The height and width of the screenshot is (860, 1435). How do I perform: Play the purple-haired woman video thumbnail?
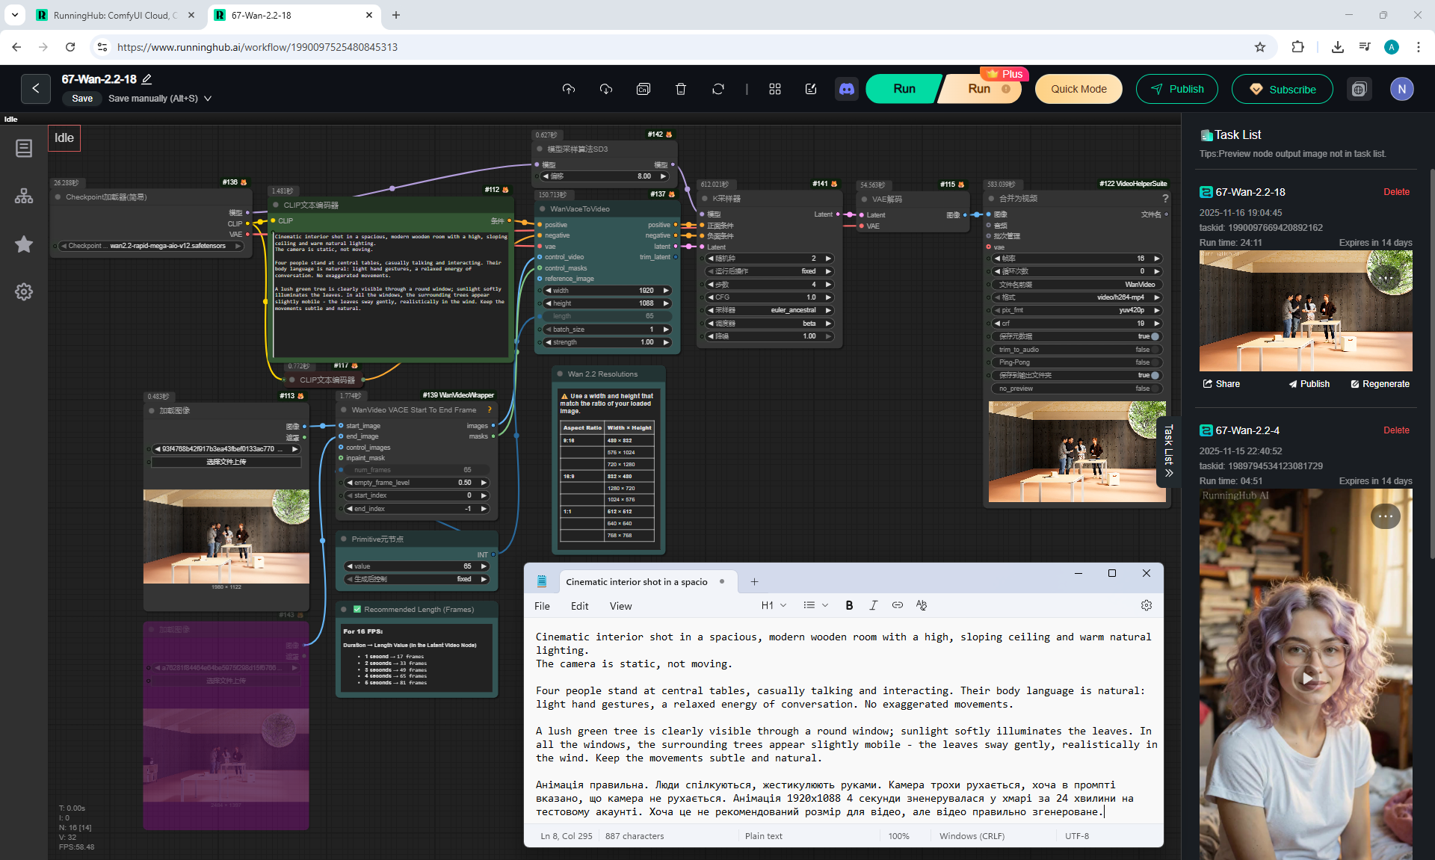(x=1306, y=678)
